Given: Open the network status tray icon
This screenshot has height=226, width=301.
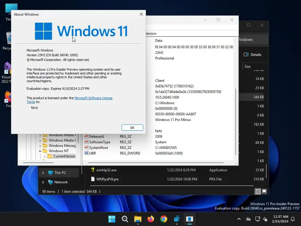Looking at the screenshot, I should click(257, 219).
